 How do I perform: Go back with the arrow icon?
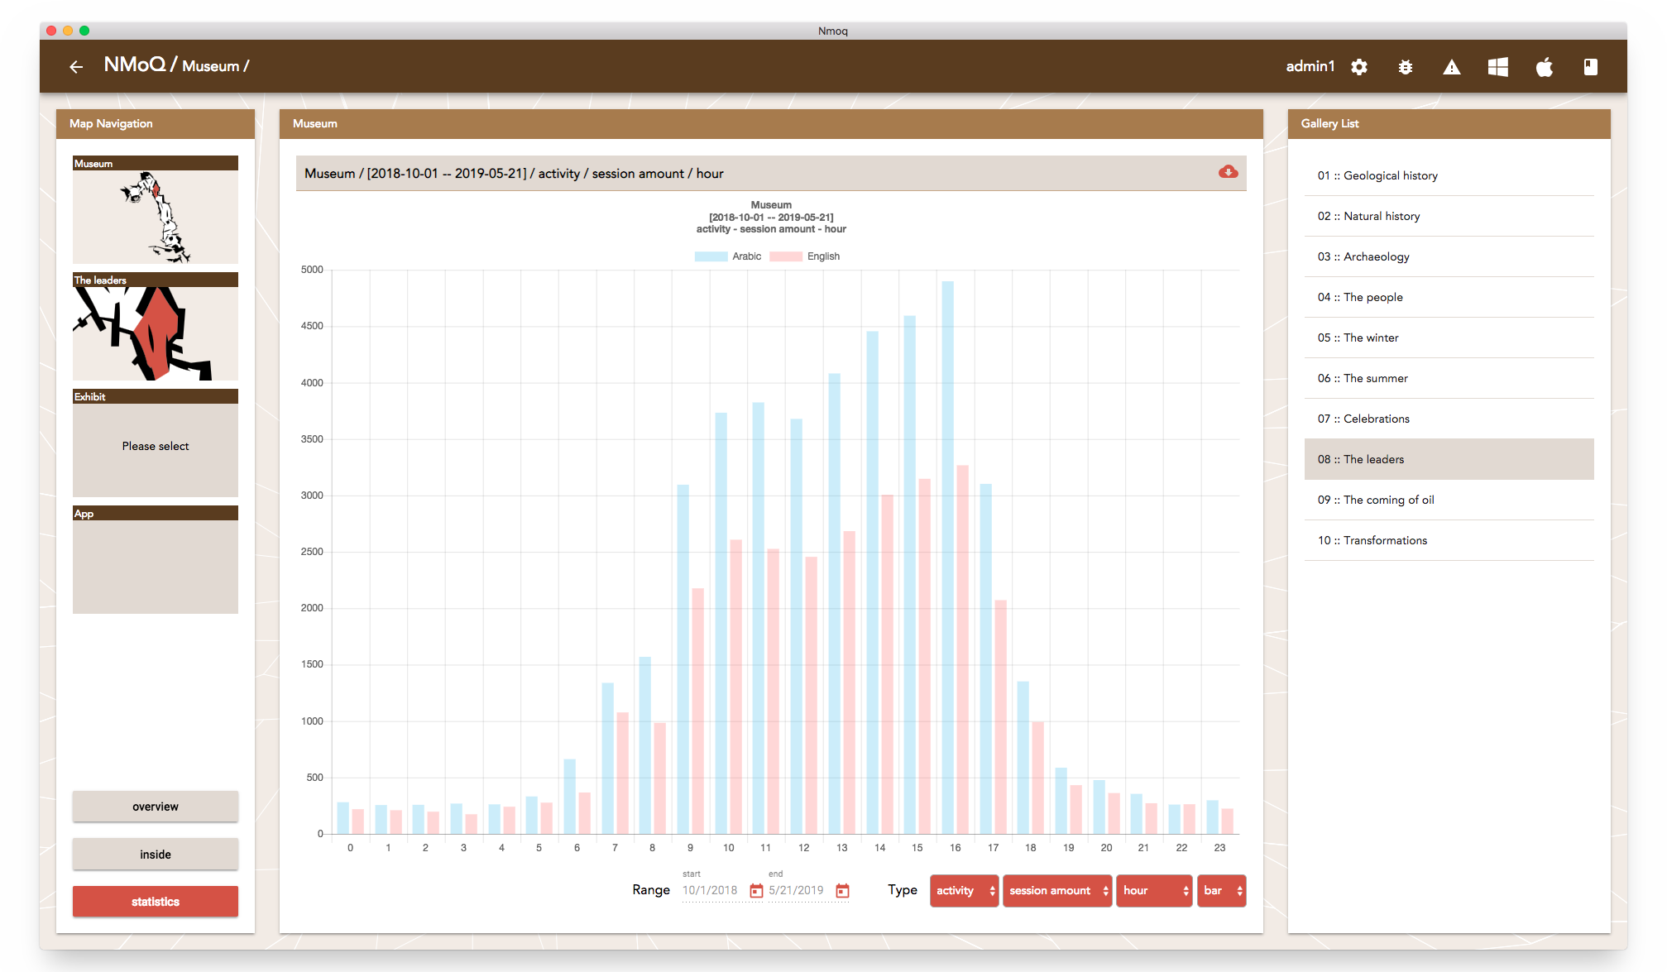coord(76,67)
